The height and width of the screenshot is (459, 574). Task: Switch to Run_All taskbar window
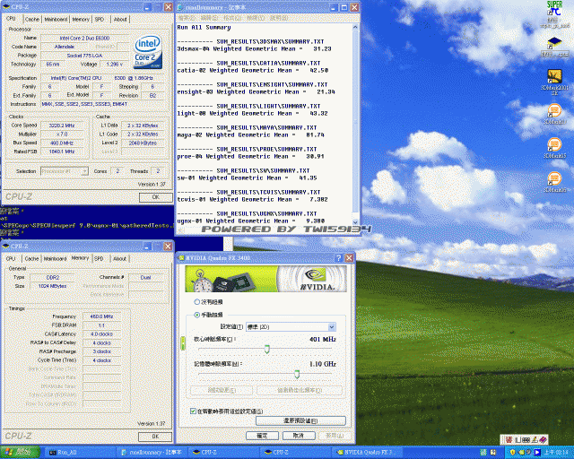80,453
